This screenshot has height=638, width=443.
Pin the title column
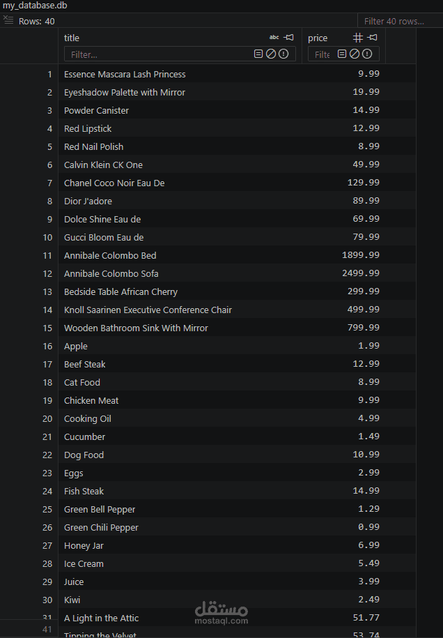tap(289, 38)
